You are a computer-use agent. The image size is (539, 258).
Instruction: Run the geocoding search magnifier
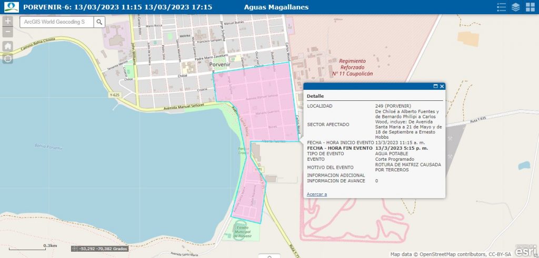99,22
